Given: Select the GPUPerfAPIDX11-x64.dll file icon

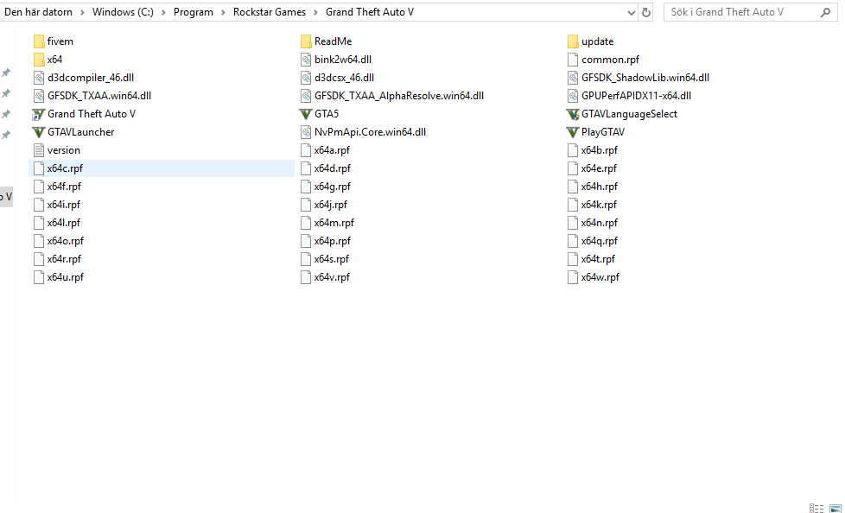Looking at the screenshot, I should pyautogui.click(x=573, y=96).
